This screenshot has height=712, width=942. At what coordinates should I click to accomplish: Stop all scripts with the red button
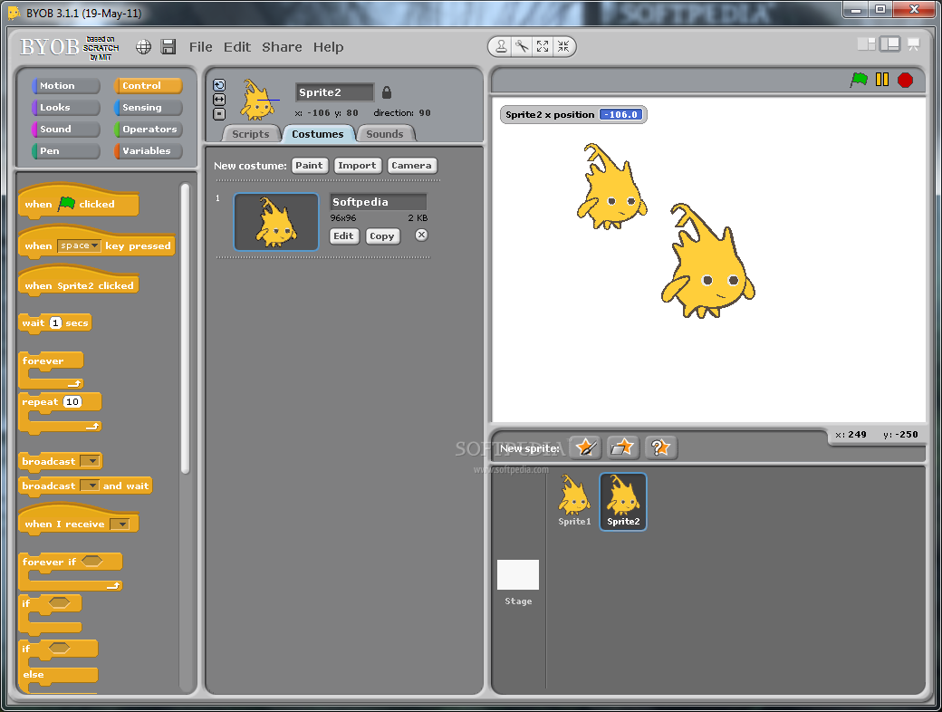905,80
